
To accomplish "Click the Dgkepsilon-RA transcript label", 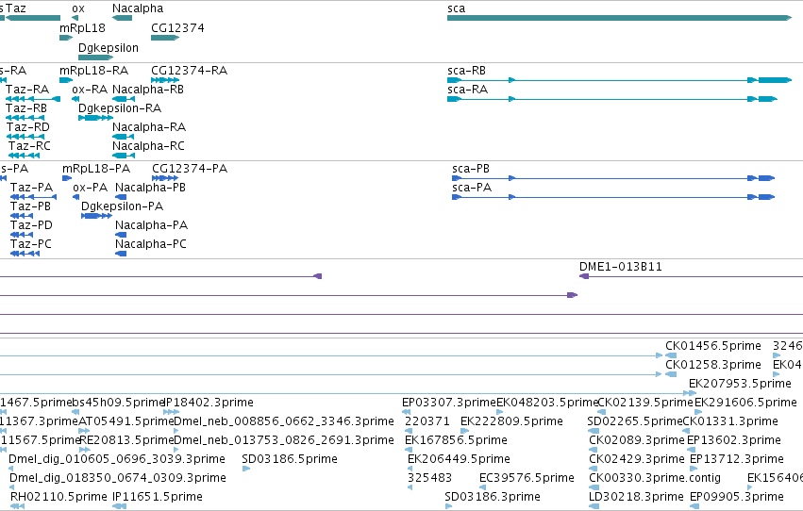I will point(120,107).
